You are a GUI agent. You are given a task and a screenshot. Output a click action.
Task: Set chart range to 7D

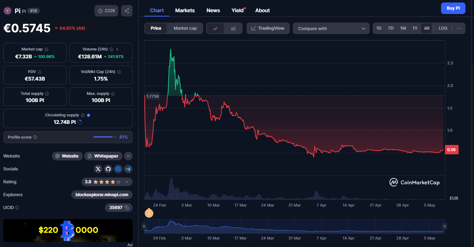point(391,28)
